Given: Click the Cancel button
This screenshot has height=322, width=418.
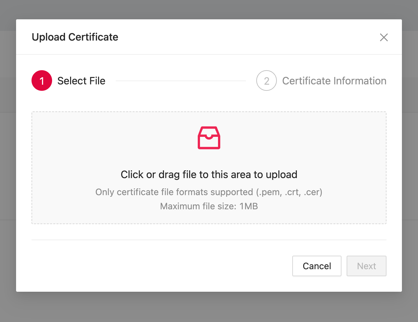Looking at the screenshot, I should click(x=317, y=266).
